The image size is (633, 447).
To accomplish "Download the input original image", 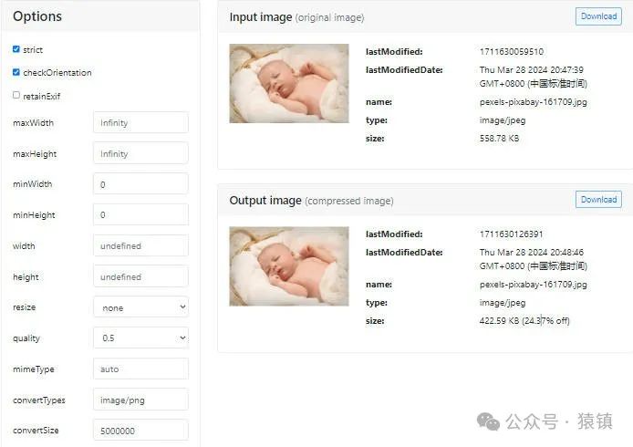I will point(598,16).
